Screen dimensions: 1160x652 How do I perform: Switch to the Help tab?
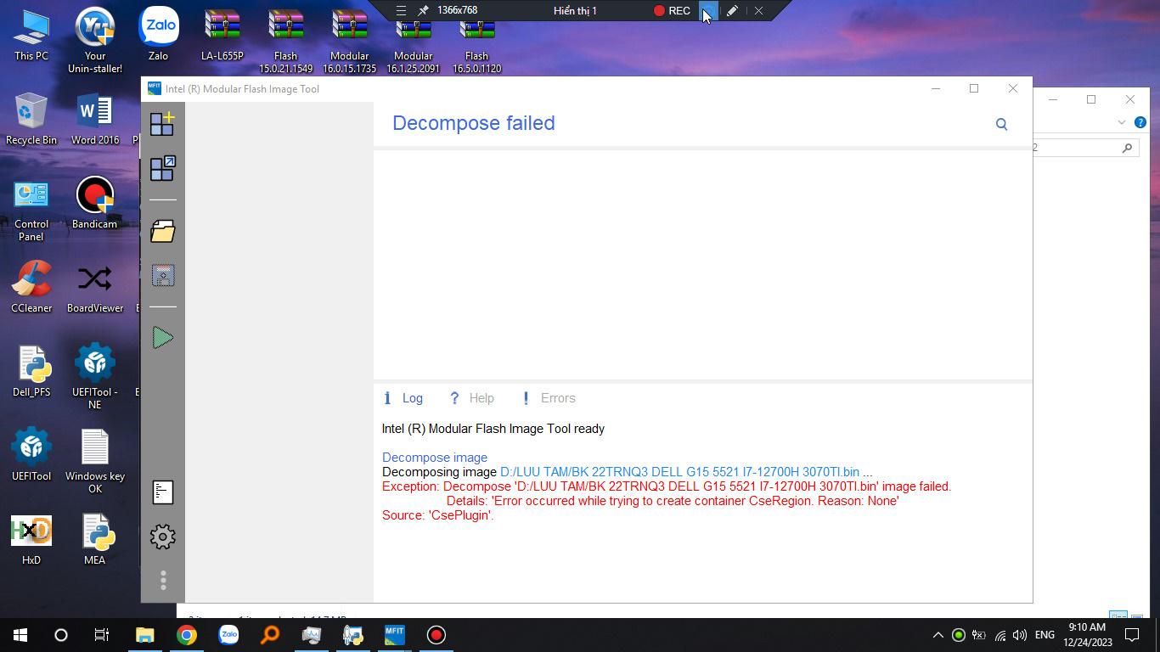472,398
